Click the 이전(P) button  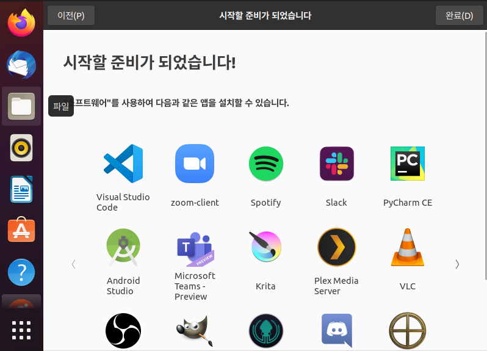tap(71, 15)
